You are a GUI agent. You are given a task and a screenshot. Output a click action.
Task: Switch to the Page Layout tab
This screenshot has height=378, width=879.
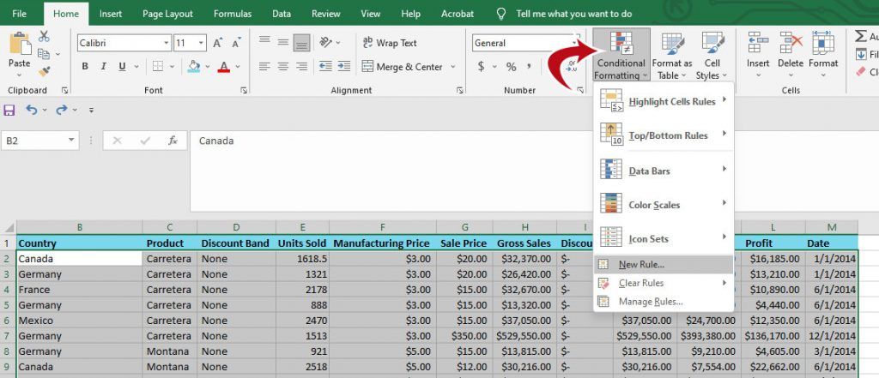[x=167, y=14]
